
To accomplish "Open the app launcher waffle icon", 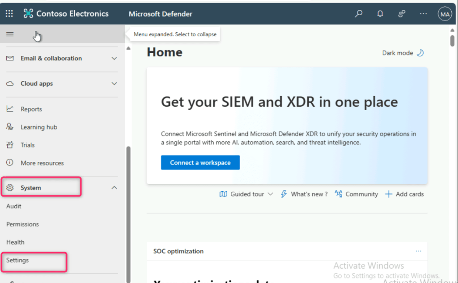I will tap(9, 14).
